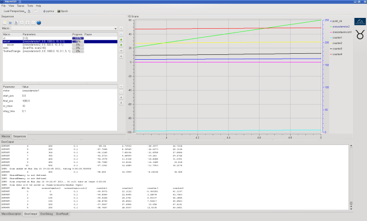The image size is (367, 221).
Task: Select the ScanFile scan2.h5 macro row
Action: 60,48
